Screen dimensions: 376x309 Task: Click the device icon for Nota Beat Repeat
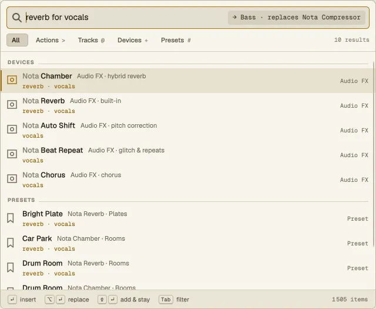point(12,154)
